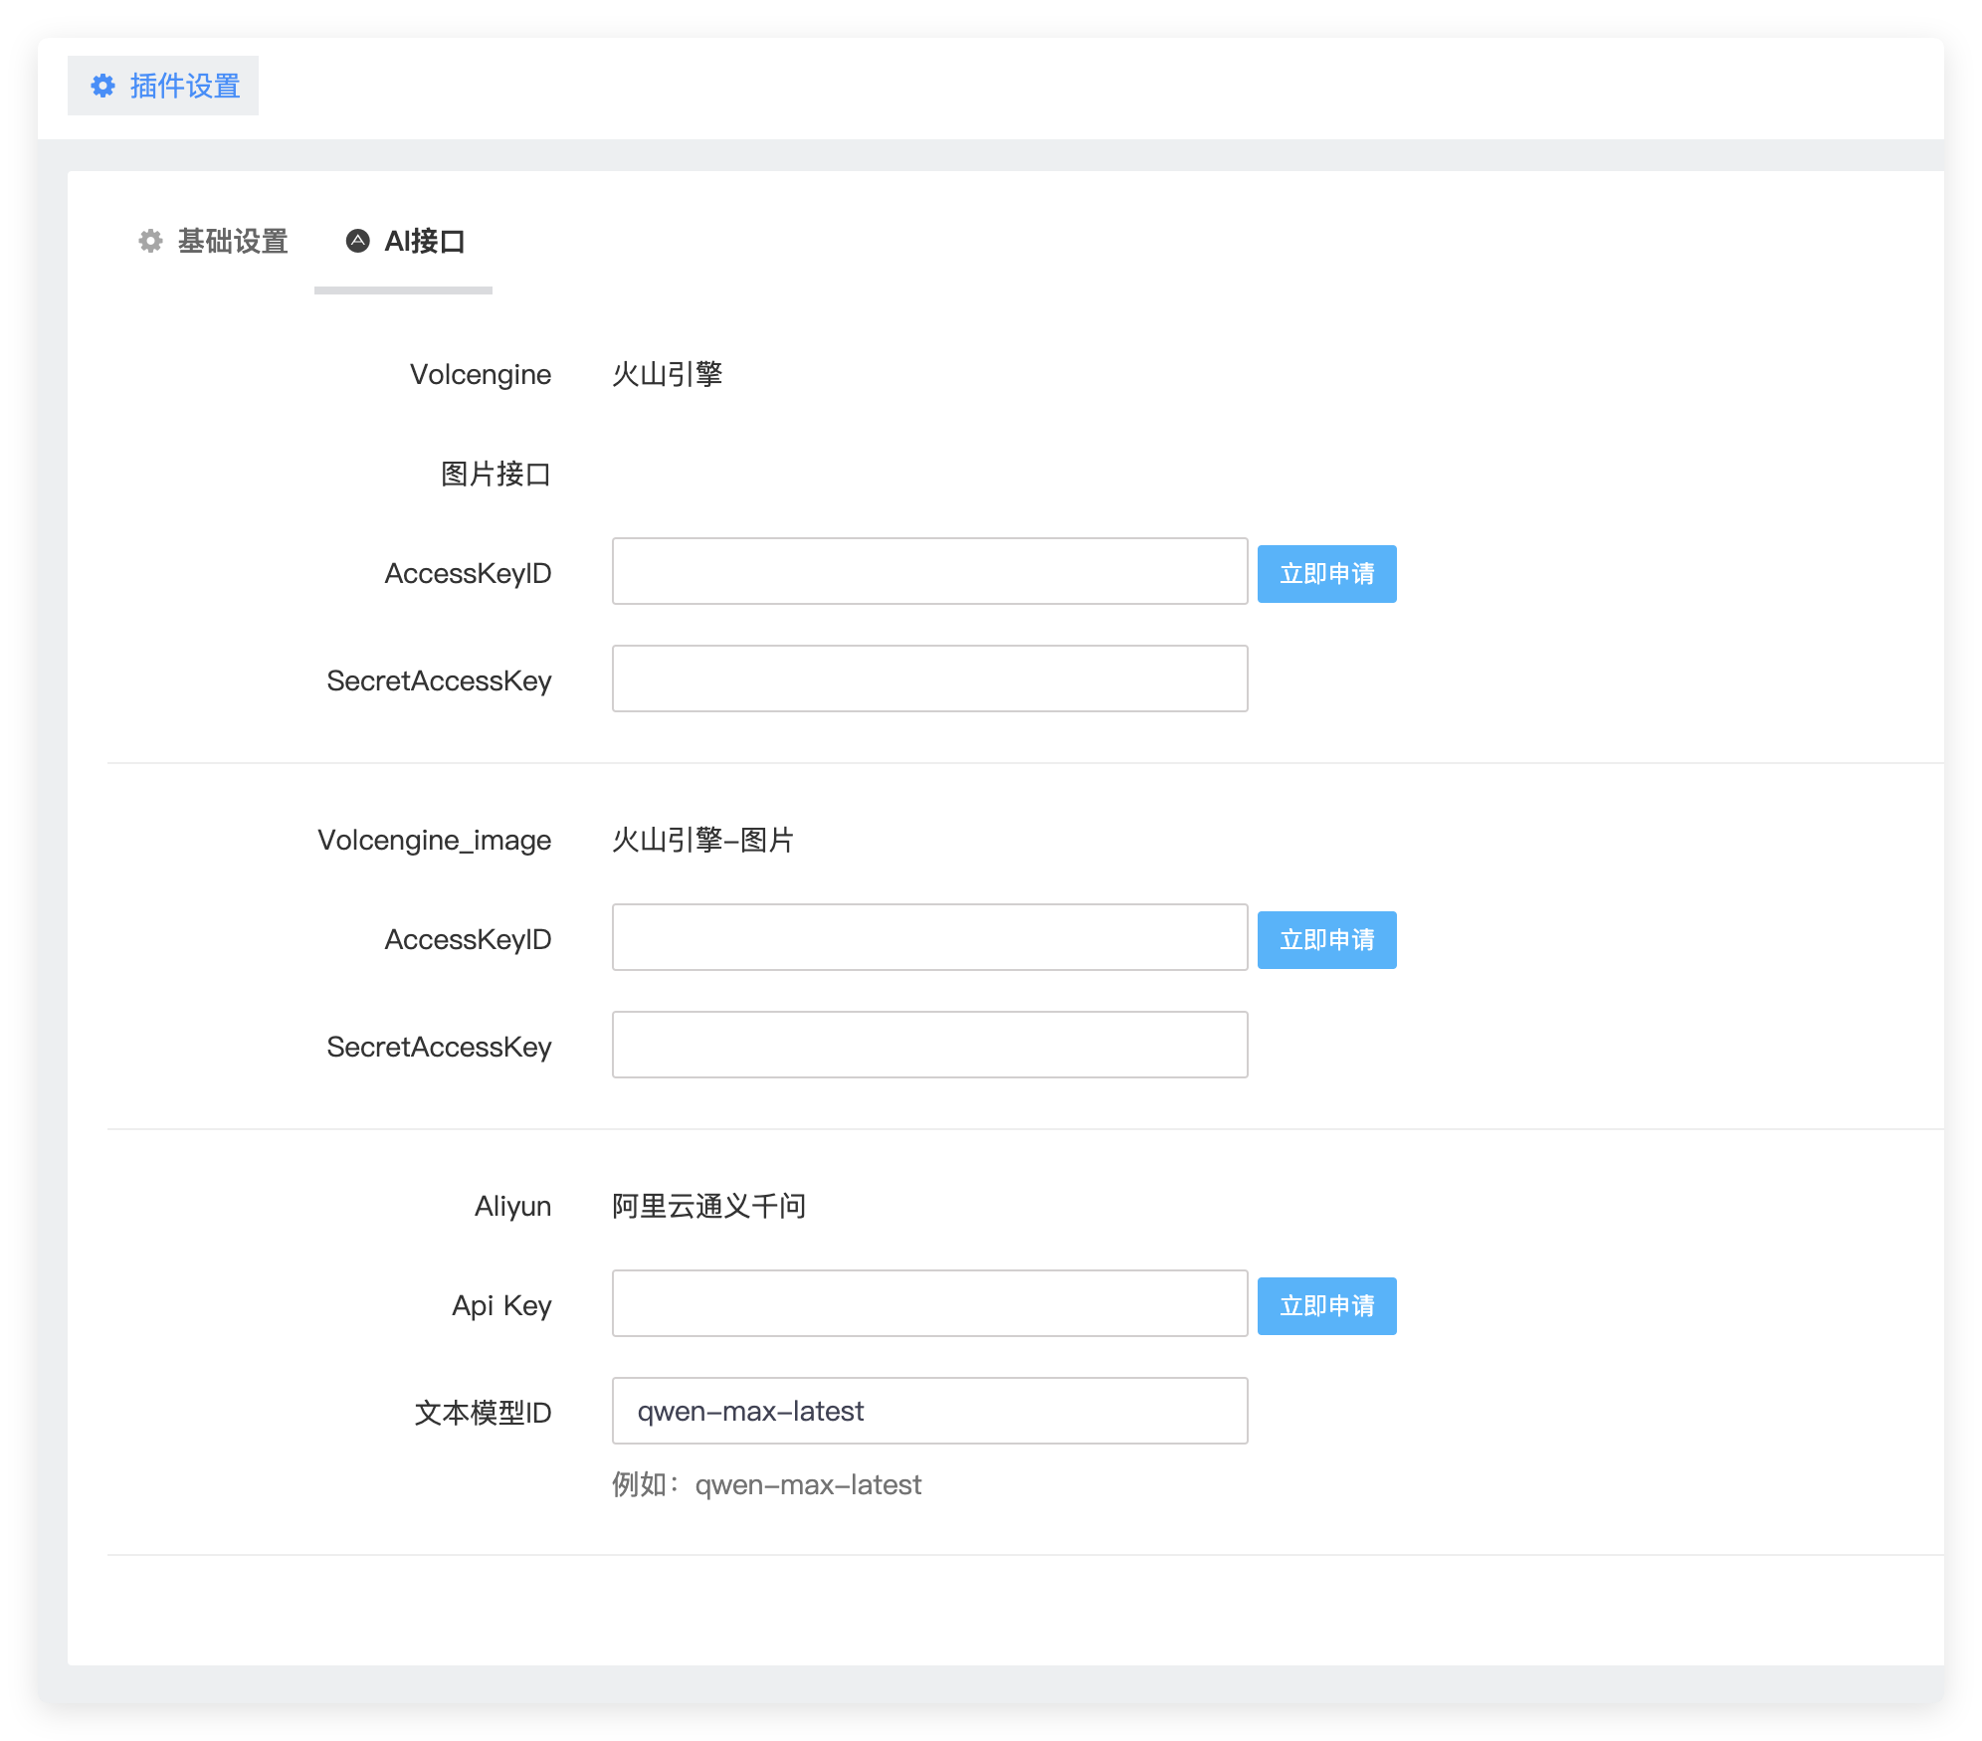
Task: Focus the Volcengine AccessKeyID input field
Action: coord(929,572)
